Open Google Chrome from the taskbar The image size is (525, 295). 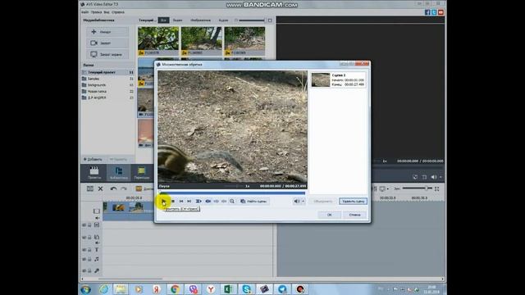click(x=175, y=289)
